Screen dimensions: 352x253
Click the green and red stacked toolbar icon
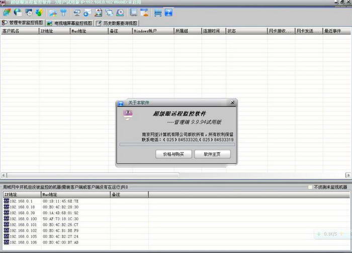(7, 13)
